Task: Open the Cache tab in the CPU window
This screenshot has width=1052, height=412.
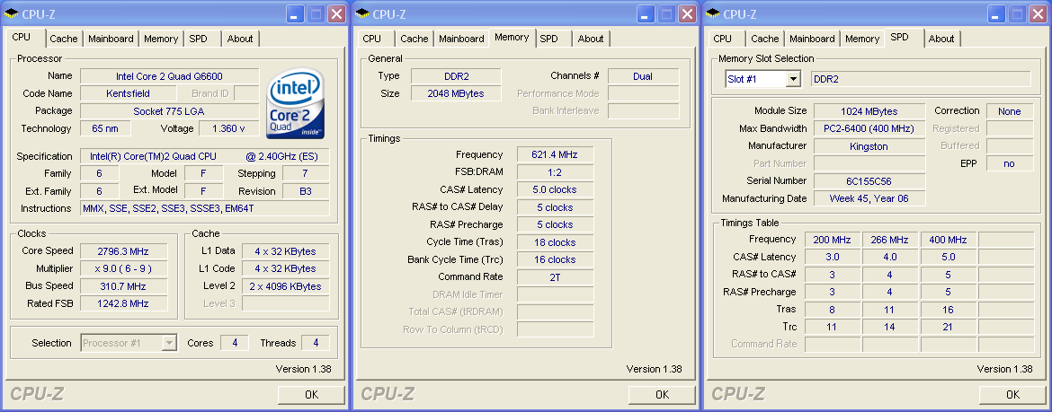Action: point(64,39)
